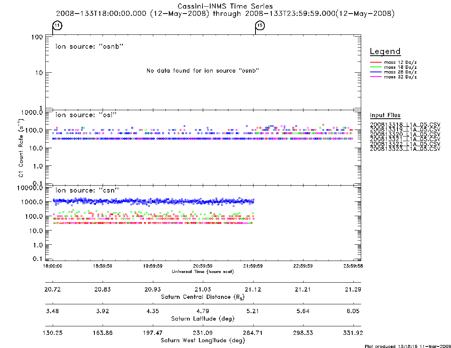Image resolution: width=451 pixels, height=348 pixels.
Task: Click 'Saturn West Longitude (deg)' axis label
Action: click(203, 341)
